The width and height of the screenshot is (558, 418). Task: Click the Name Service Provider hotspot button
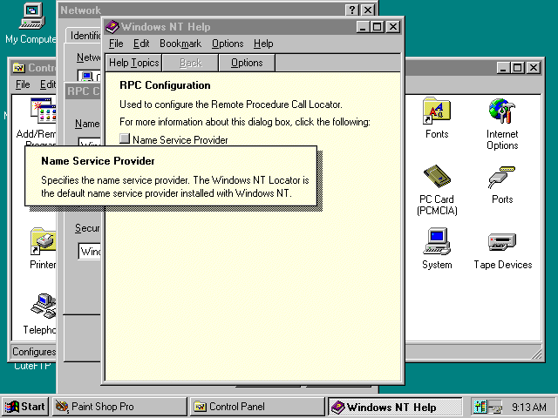click(x=125, y=138)
